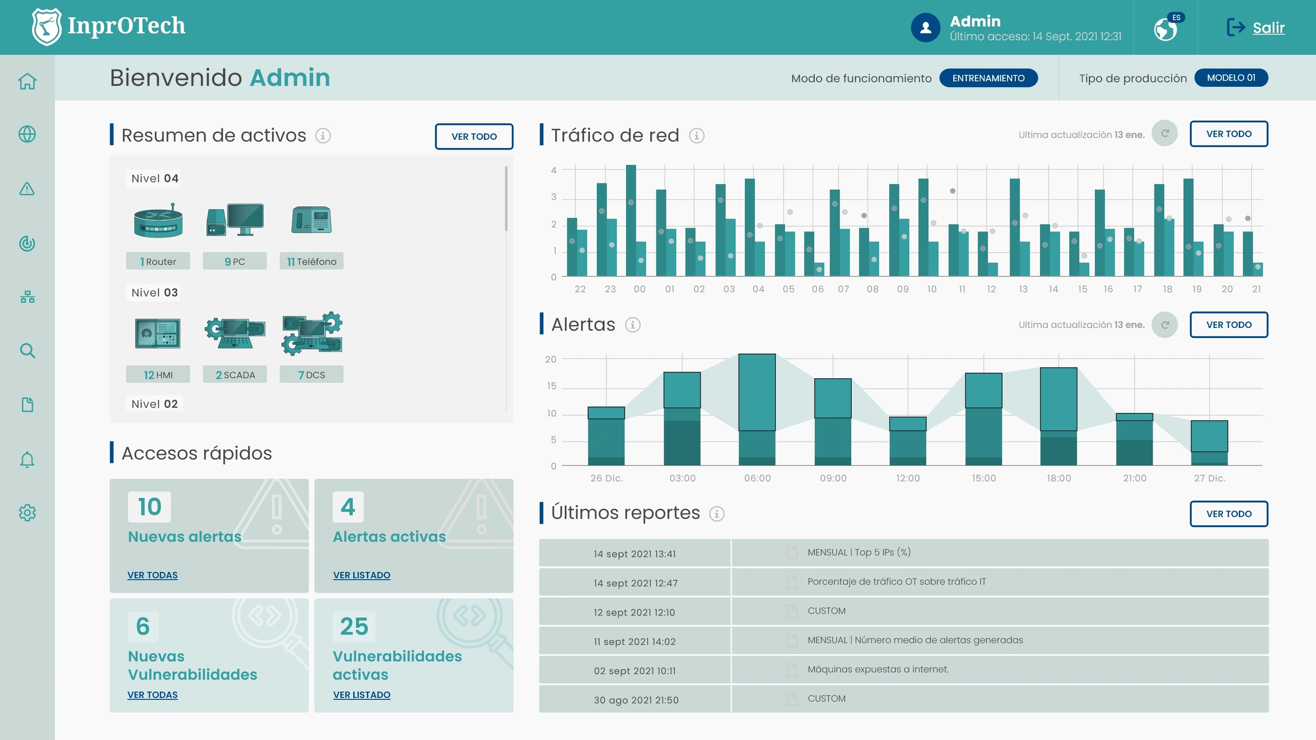Image resolution: width=1316 pixels, height=740 pixels.
Task: Open VER LISTADO under Alertas activas
Action: [x=361, y=575]
